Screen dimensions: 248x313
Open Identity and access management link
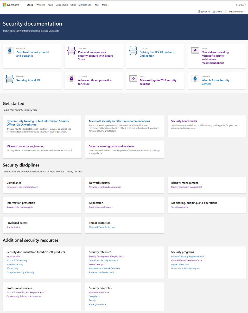(187, 187)
